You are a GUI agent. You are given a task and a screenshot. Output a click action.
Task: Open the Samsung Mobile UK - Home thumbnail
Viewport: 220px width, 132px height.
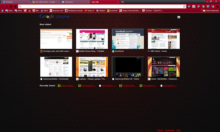128,67
